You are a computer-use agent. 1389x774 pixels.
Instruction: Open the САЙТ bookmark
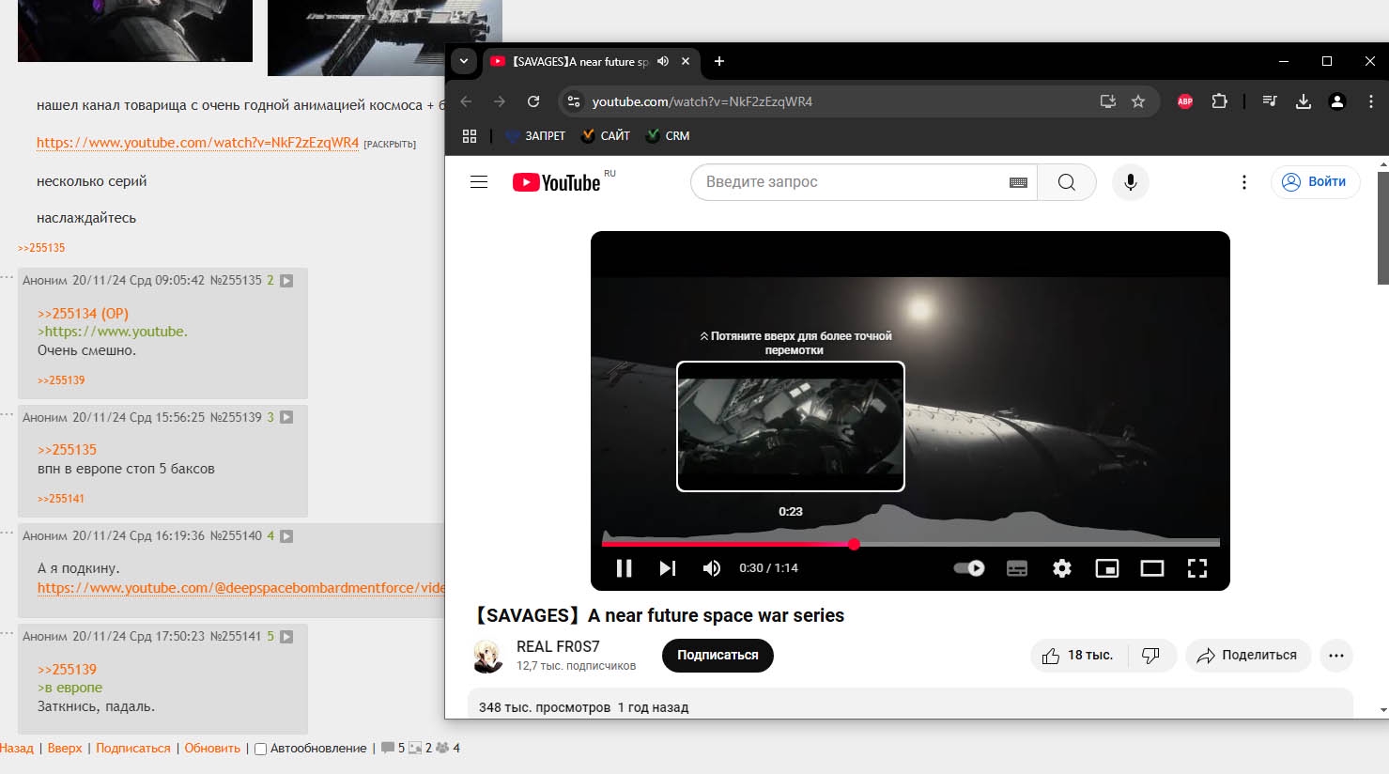[x=606, y=136]
